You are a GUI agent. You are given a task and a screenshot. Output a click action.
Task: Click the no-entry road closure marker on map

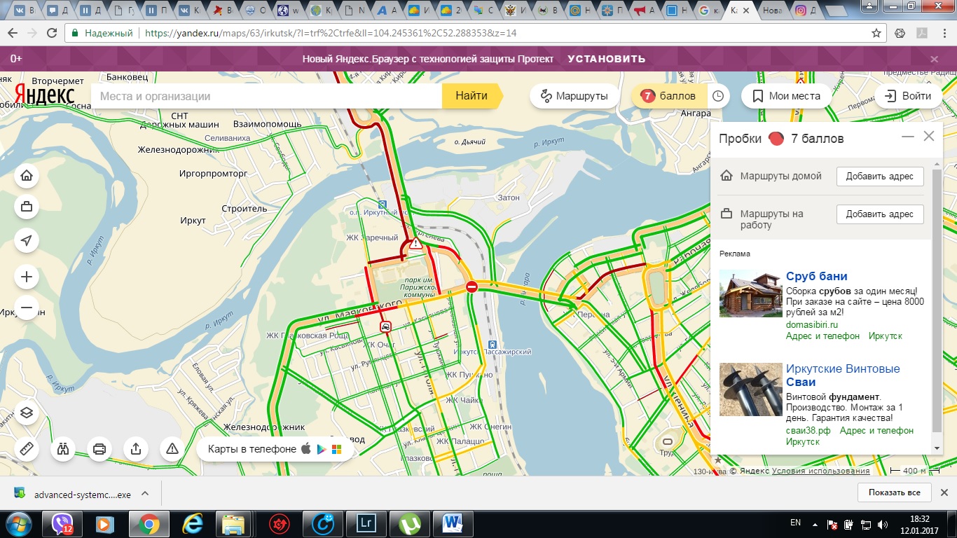click(x=472, y=287)
